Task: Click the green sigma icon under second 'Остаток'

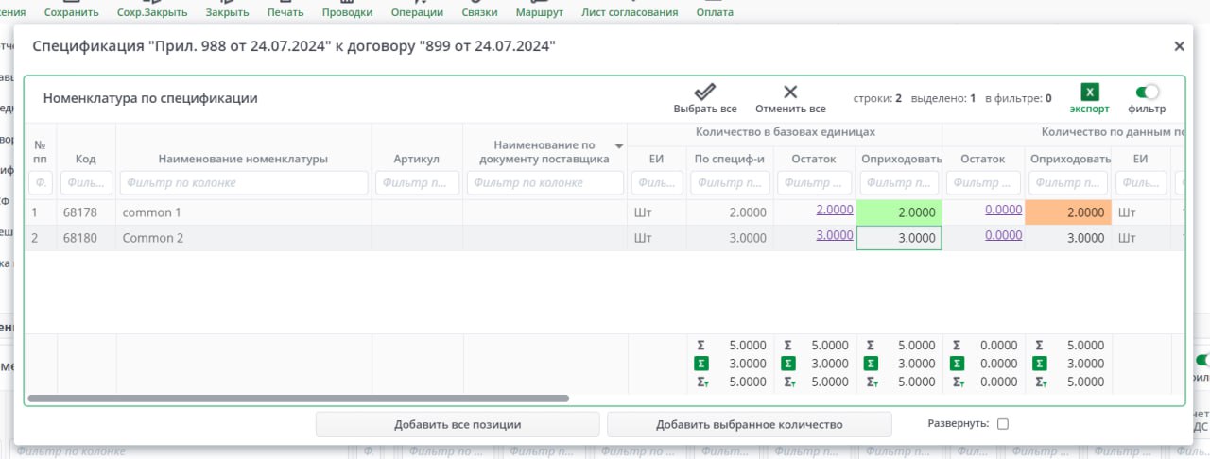Action: click(957, 364)
